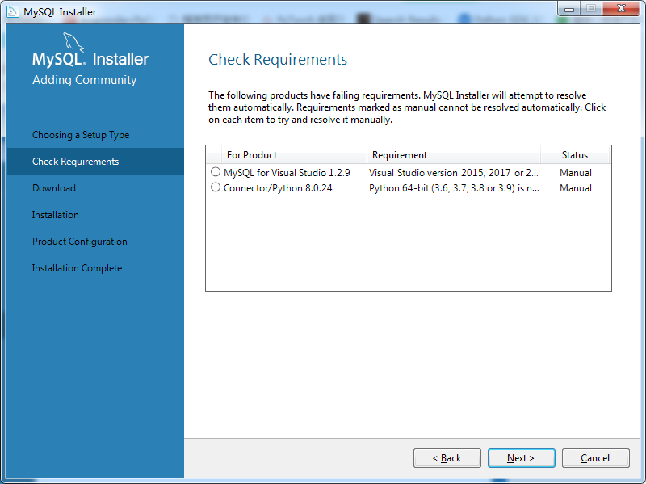Click the 'Adding Community' subtitle
Viewport: 646px width, 484px height.
85,79
